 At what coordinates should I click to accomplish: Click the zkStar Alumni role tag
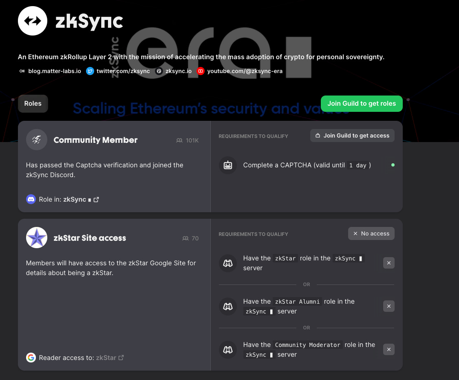(297, 302)
